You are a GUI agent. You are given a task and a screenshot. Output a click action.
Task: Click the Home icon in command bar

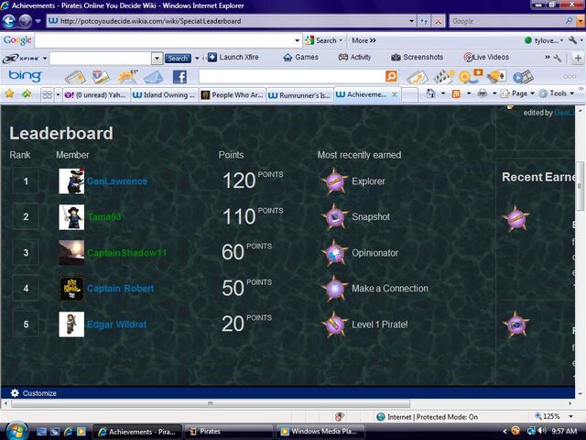[430, 93]
